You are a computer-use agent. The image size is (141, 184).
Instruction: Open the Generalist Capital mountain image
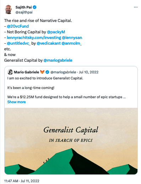pos(71,141)
